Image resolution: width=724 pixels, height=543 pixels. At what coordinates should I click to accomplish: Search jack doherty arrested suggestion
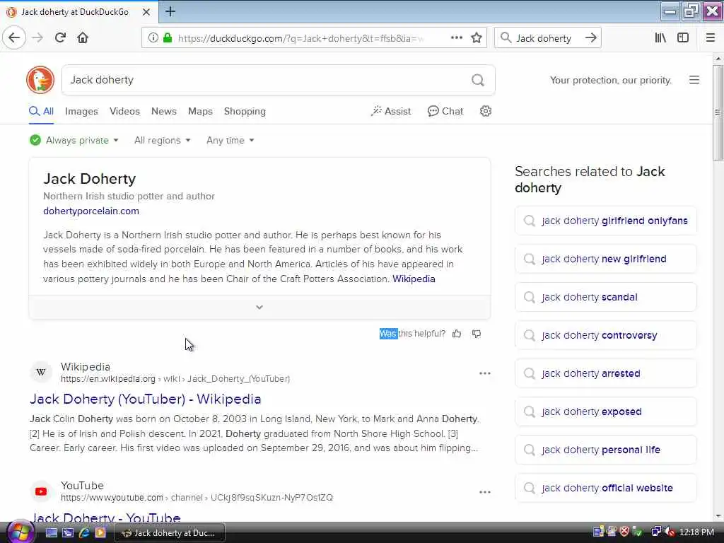click(x=605, y=373)
